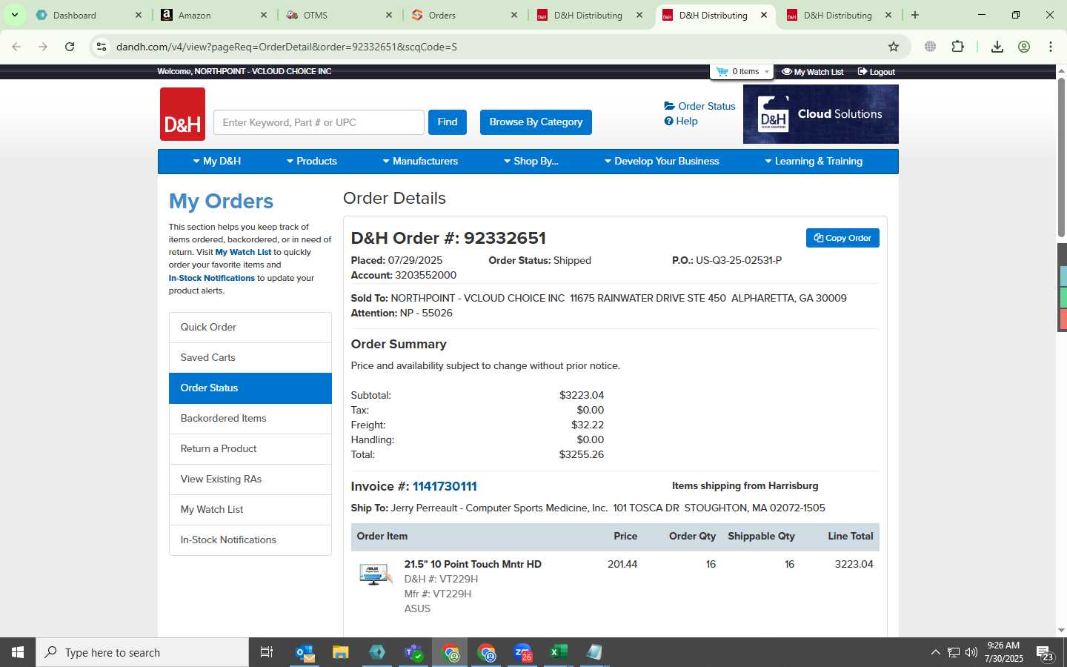The height and width of the screenshot is (667, 1067).
Task: Expand Learning & Training menu
Action: 814,162
